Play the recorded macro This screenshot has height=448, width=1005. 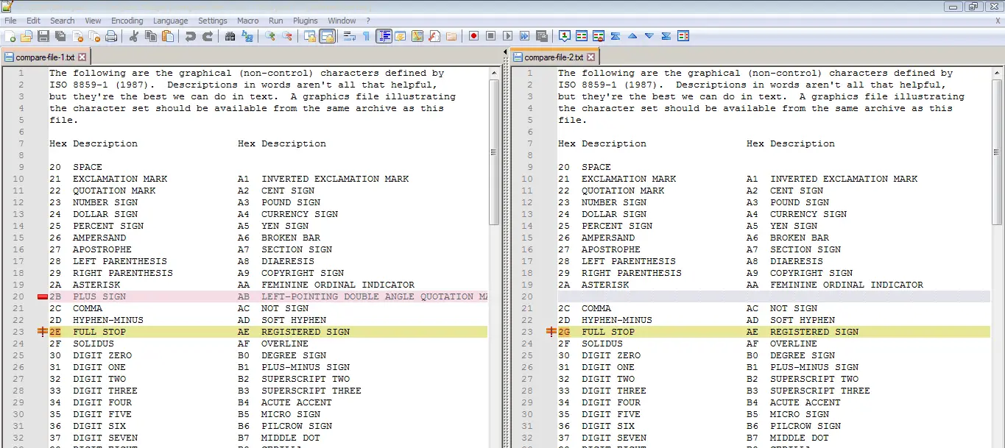tap(507, 35)
